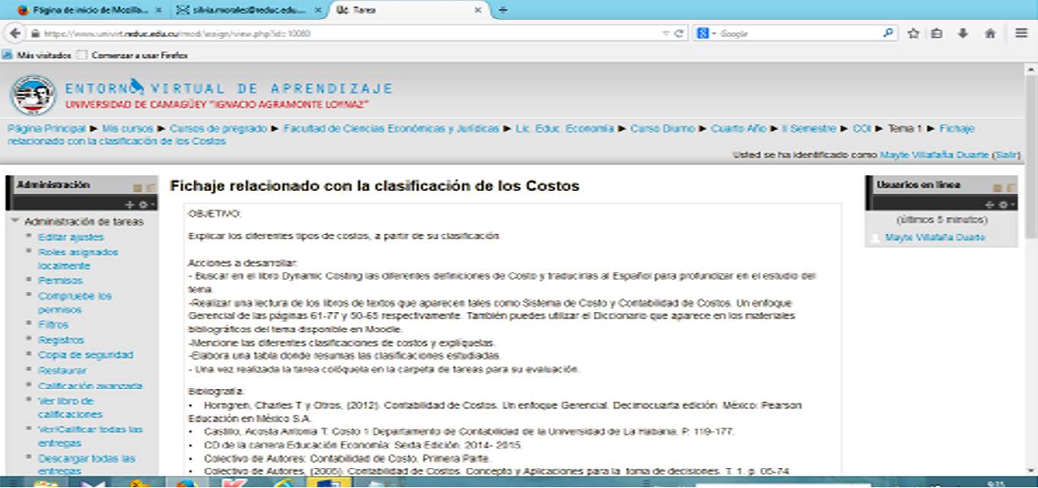
Task: Open the Firefox hamburger menu
Action: pyautogui.click(x=1021, y=33)
